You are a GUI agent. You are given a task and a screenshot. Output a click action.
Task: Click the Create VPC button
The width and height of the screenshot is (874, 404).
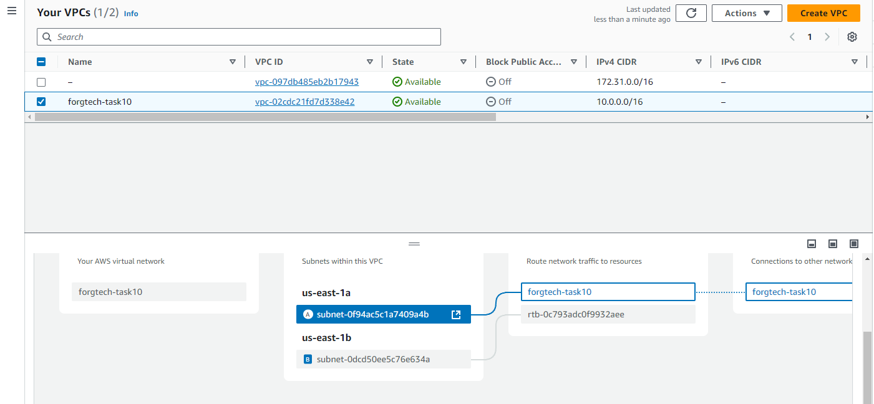(x=823, y=13)
